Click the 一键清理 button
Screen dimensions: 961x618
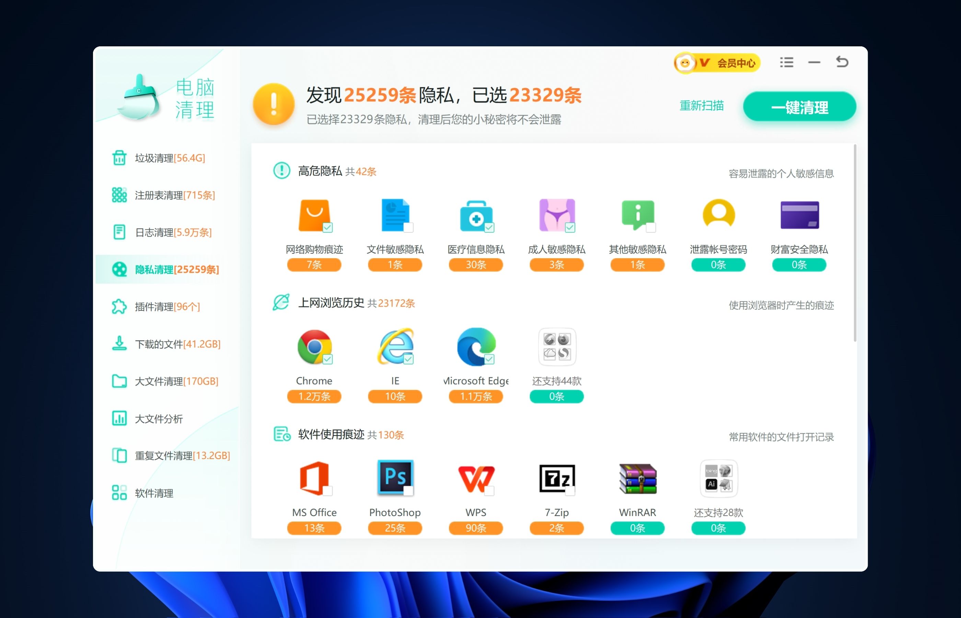click(x=799, y=107)
